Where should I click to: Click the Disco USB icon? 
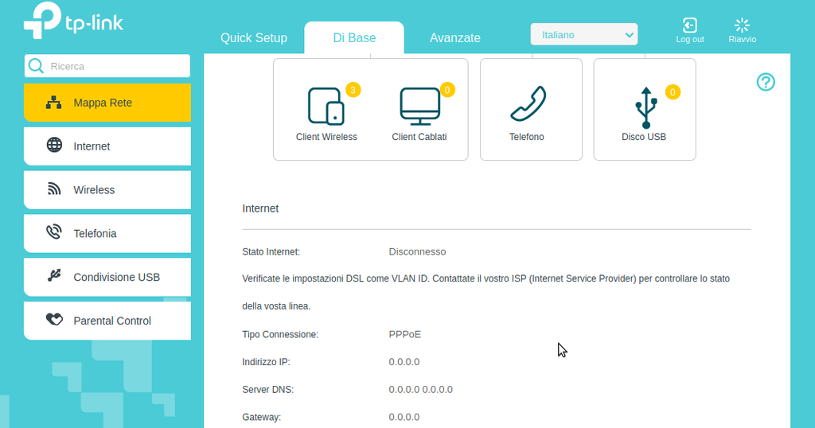pyautogui.click(x=645, y=107)
